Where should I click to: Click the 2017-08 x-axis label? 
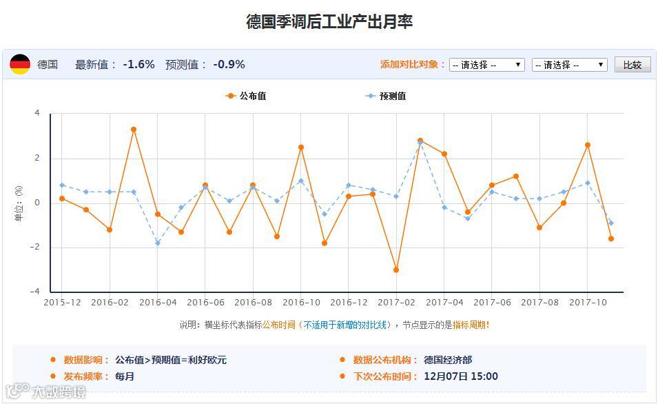click(x=539, y=303)
